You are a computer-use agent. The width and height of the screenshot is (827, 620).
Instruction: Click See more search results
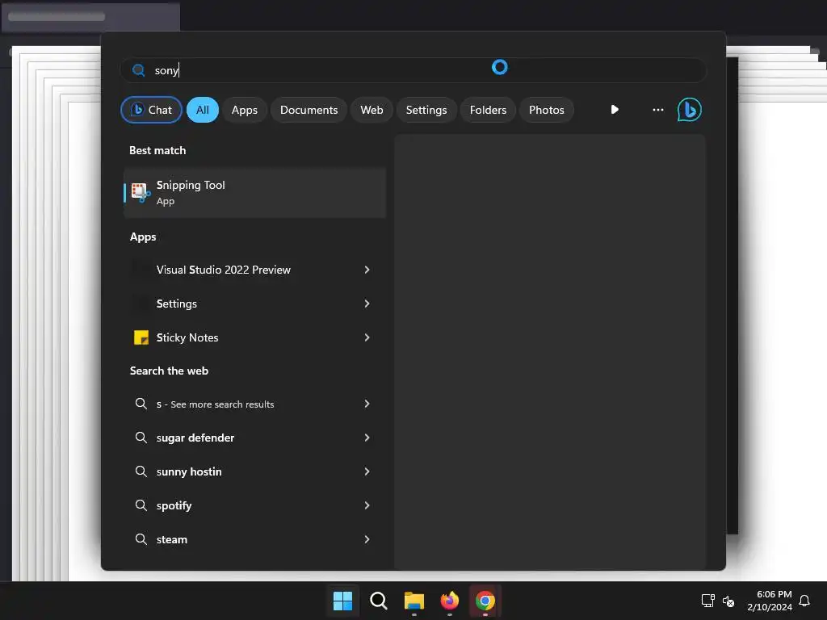pyautogui.click(x=254, y=404)
